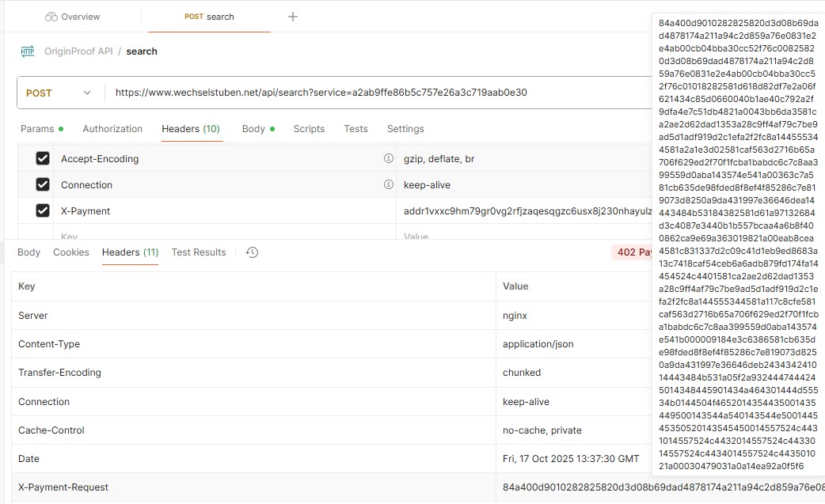Open the request Settings tab

[405, 128]
